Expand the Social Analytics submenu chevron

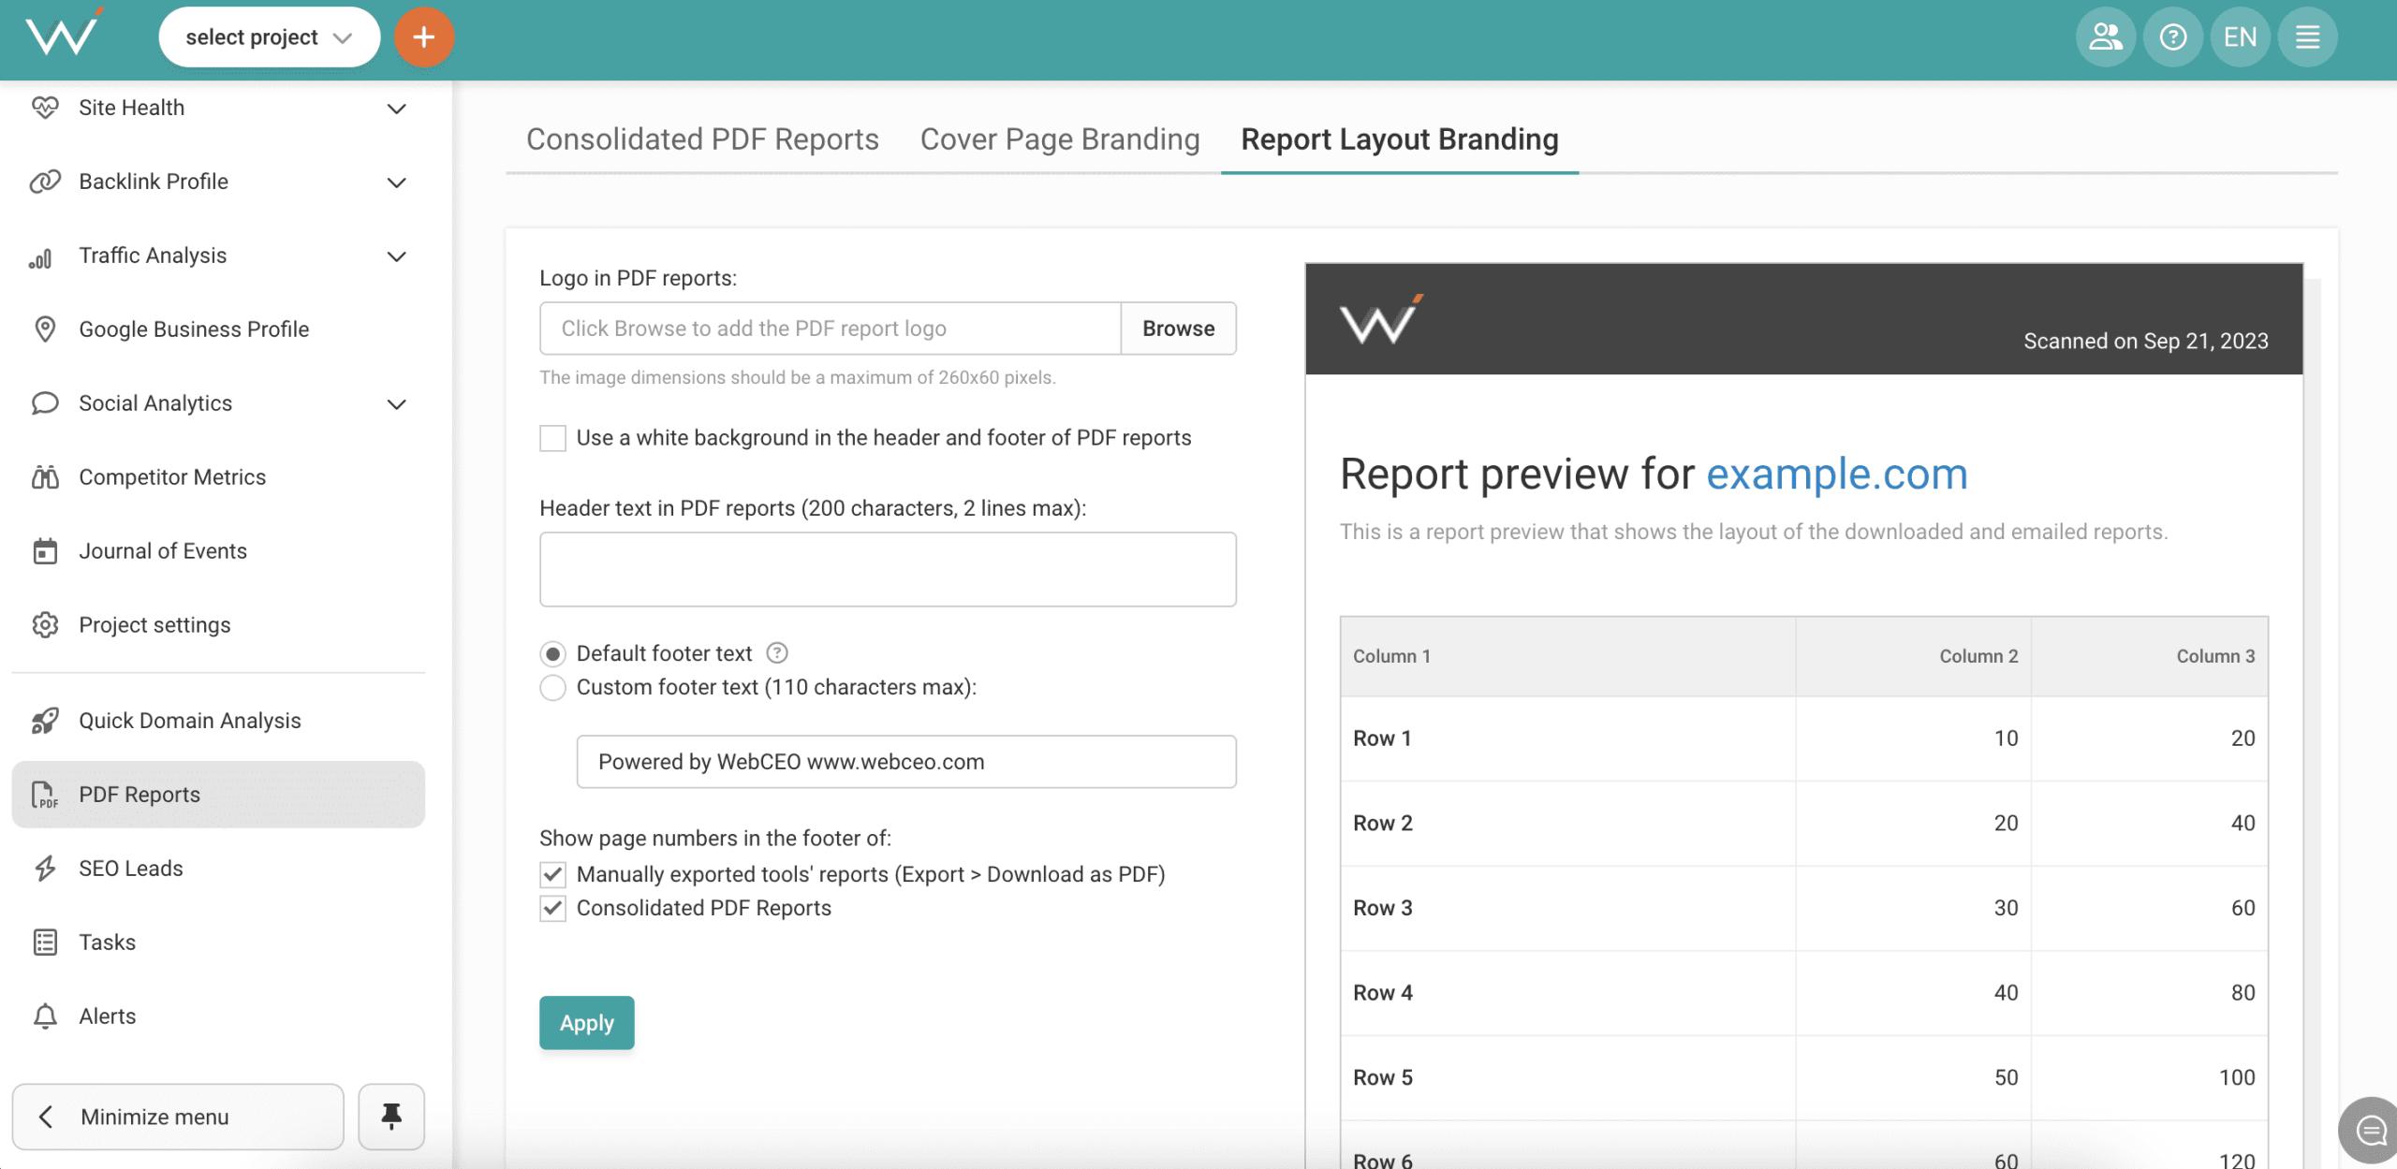(x=397, y=404)
